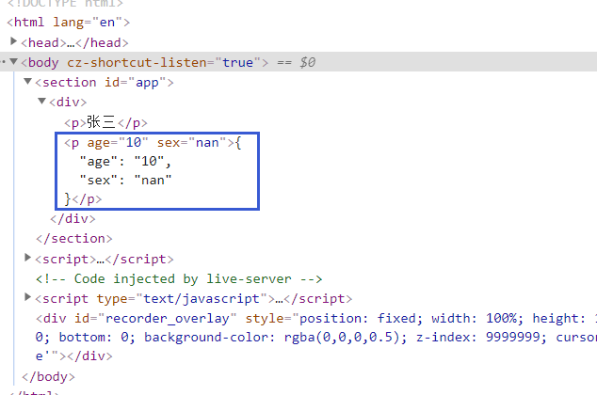The image size is (597, 395).
Task: Select the closing </section> tag
Action: [74, 239]
